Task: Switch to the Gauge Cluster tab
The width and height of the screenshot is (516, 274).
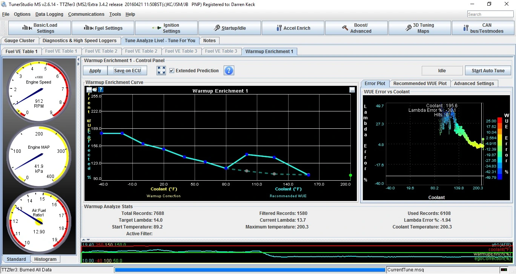Action: 20,41
